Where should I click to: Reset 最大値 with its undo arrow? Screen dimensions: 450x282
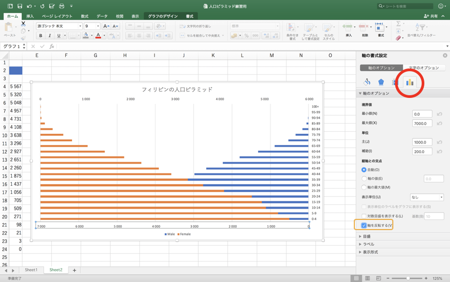[439, 124]
